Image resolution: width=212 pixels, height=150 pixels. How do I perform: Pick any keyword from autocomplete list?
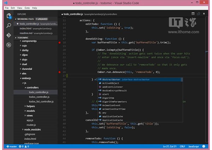click(140, 113)
